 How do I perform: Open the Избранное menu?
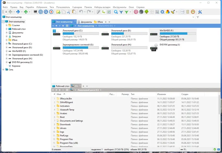tap(42, 7)
